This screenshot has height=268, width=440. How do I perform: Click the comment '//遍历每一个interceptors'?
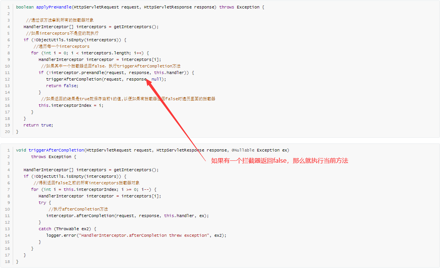click(x=61, y=46)
